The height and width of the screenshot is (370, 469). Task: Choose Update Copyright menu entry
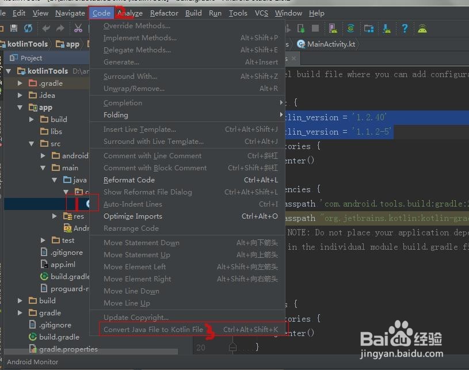pyautogui.click(x=188, y=317)
